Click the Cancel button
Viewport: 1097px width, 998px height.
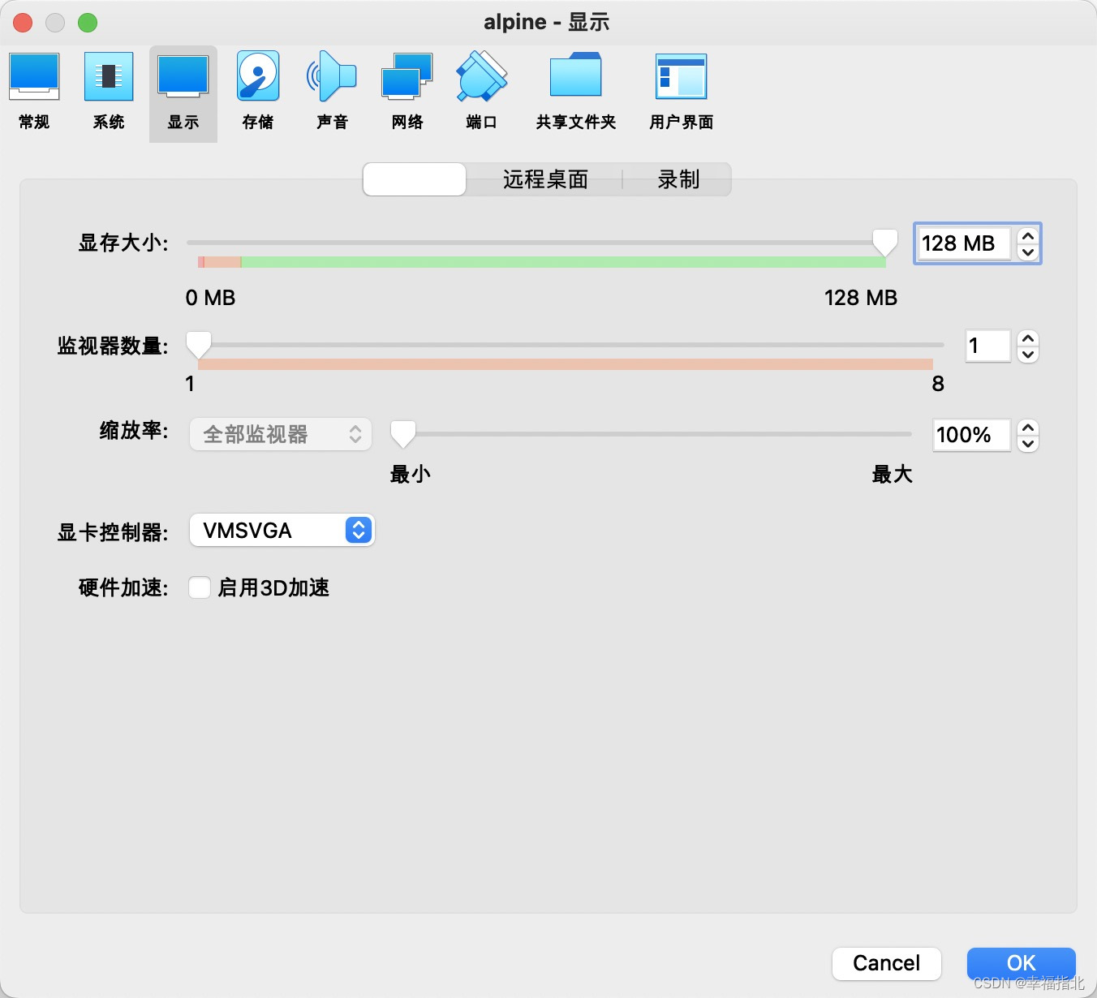pos(887,963)
